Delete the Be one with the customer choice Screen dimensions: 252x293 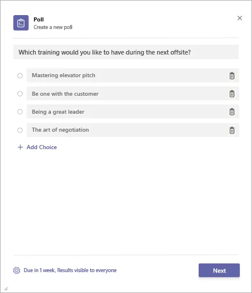click(232, 93)
